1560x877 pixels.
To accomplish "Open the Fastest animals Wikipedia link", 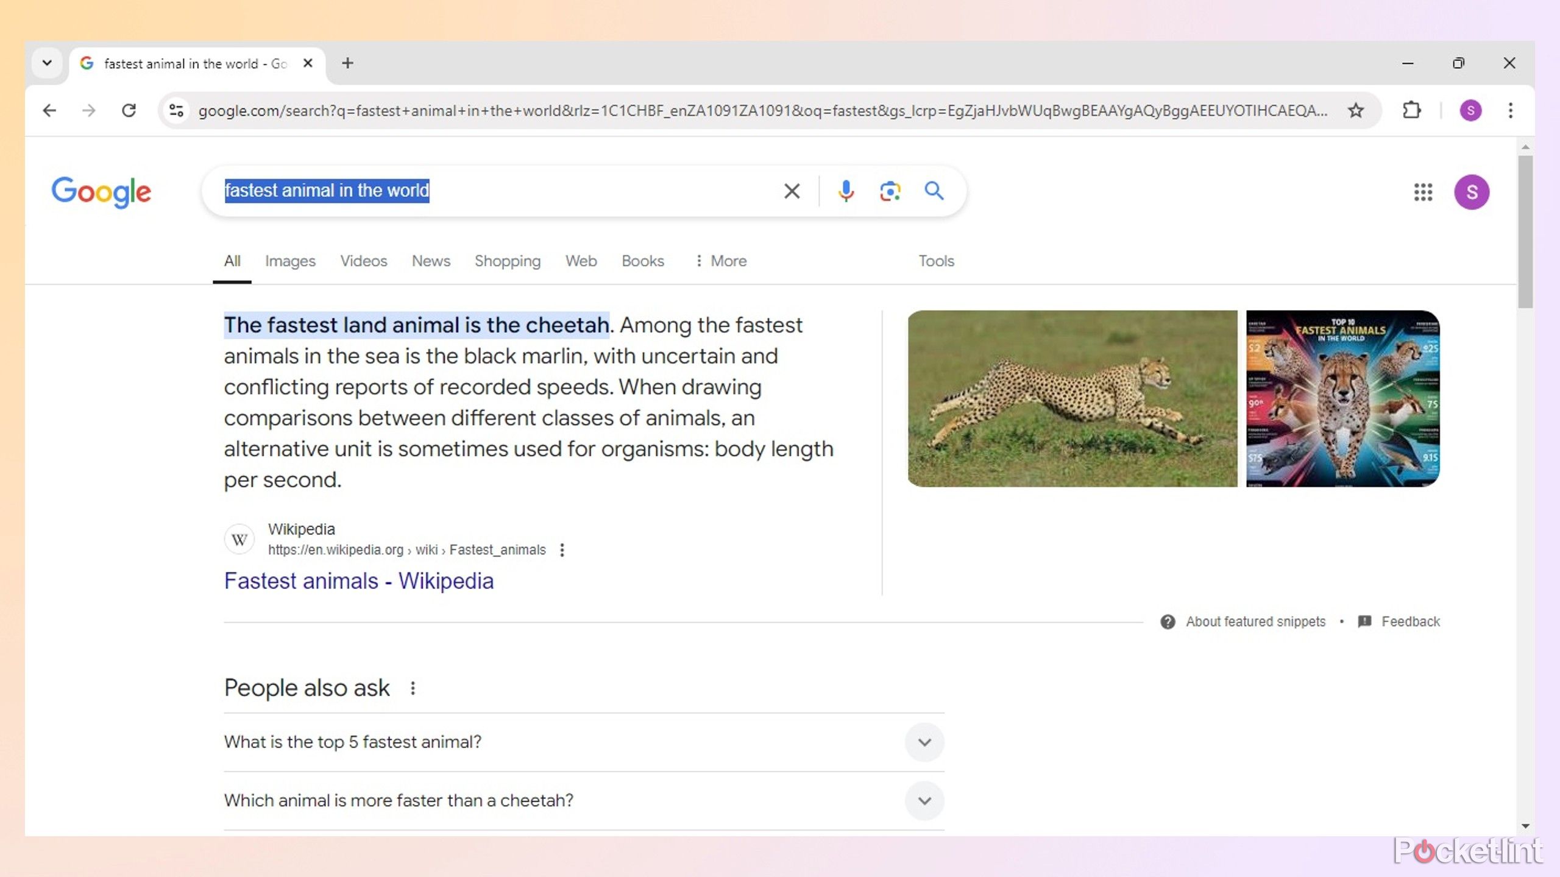I will pyautogui.click(x=359, y=580).
